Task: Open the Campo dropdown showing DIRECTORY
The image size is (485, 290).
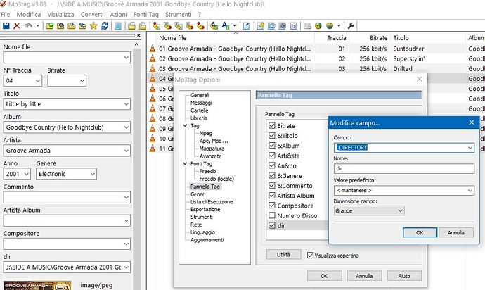Action: (470, 148)
